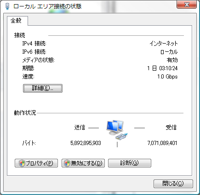Image resolution: width=200 pixels, height=195 pixels.
Task: Click the IPv6 接続 value ローカル
Action: point(169,52)
